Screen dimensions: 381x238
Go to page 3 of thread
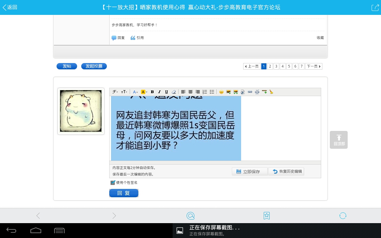coord(276,66)
